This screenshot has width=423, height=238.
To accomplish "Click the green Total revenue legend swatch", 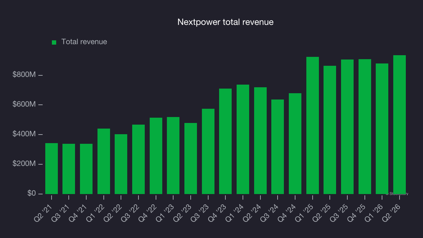I will (x=54, y=42).
